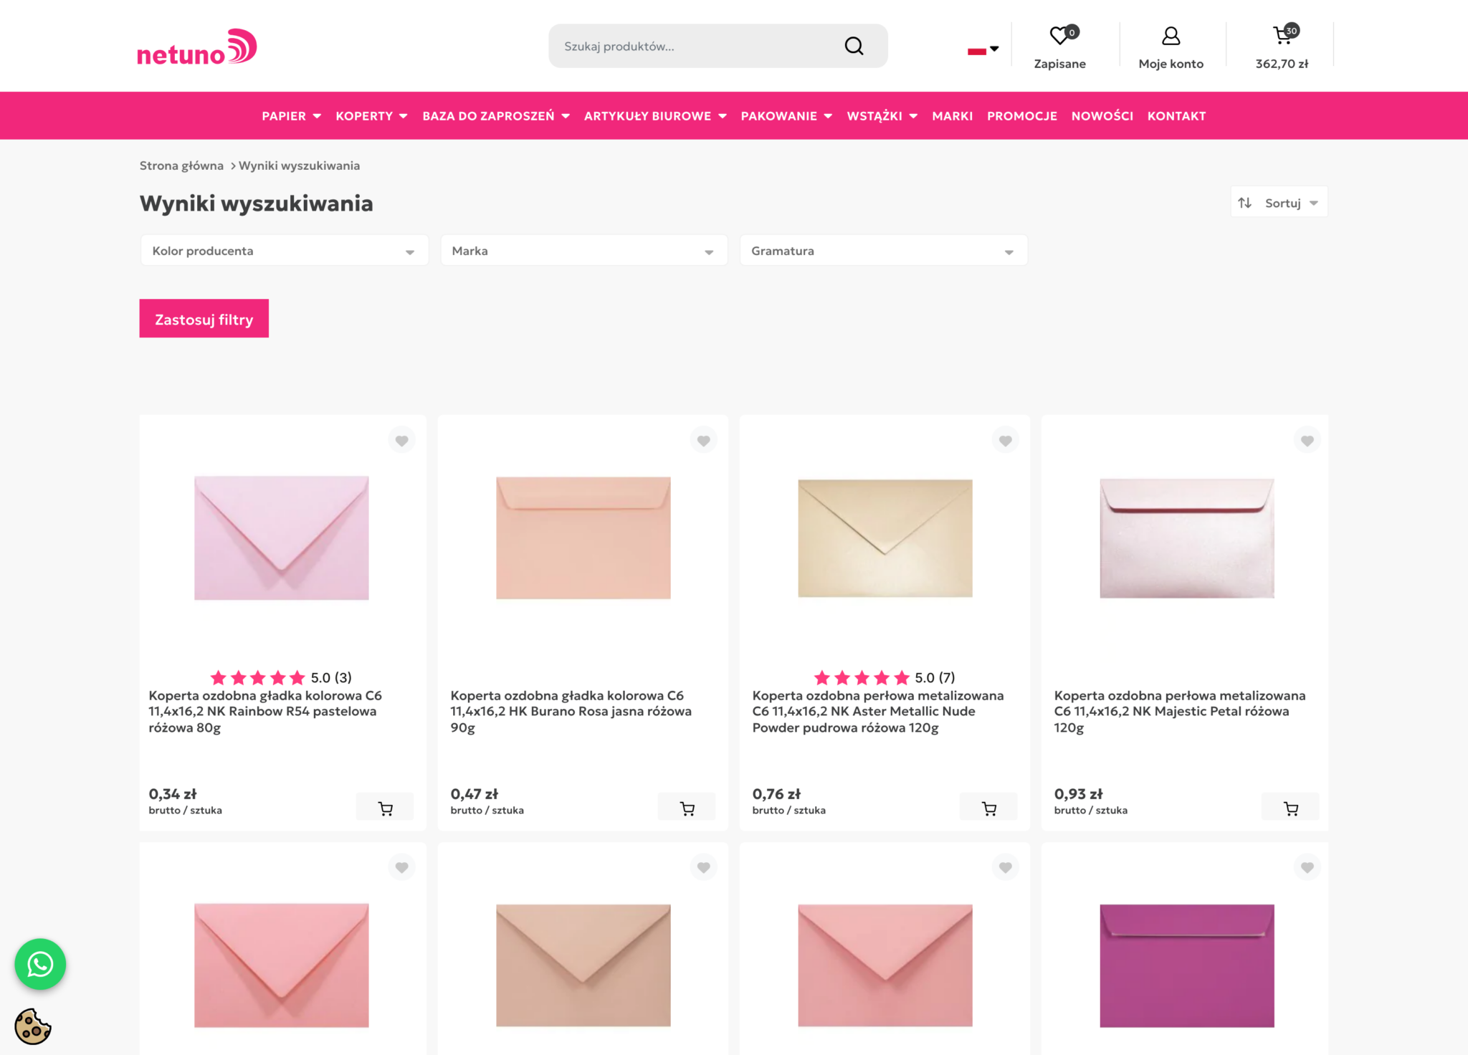1468x1055 pixels.
Task: Click the Zastosuj filtry button
Action: click(x=204, y=319)
